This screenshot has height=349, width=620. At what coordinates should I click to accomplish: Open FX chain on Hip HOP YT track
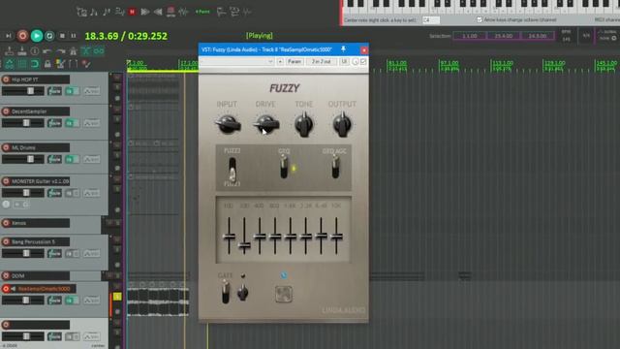click(72, 91)
